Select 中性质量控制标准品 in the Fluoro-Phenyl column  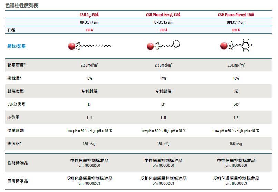tap(236, 161)
